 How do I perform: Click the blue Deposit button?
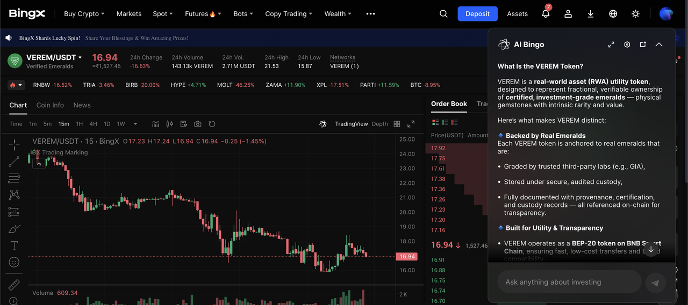pyautogui.click(x=477, y=14)
